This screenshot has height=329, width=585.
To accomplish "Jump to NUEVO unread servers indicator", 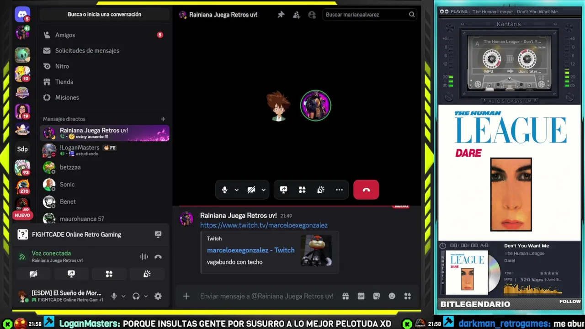I will pyautogui.click(x=22, y=215).
